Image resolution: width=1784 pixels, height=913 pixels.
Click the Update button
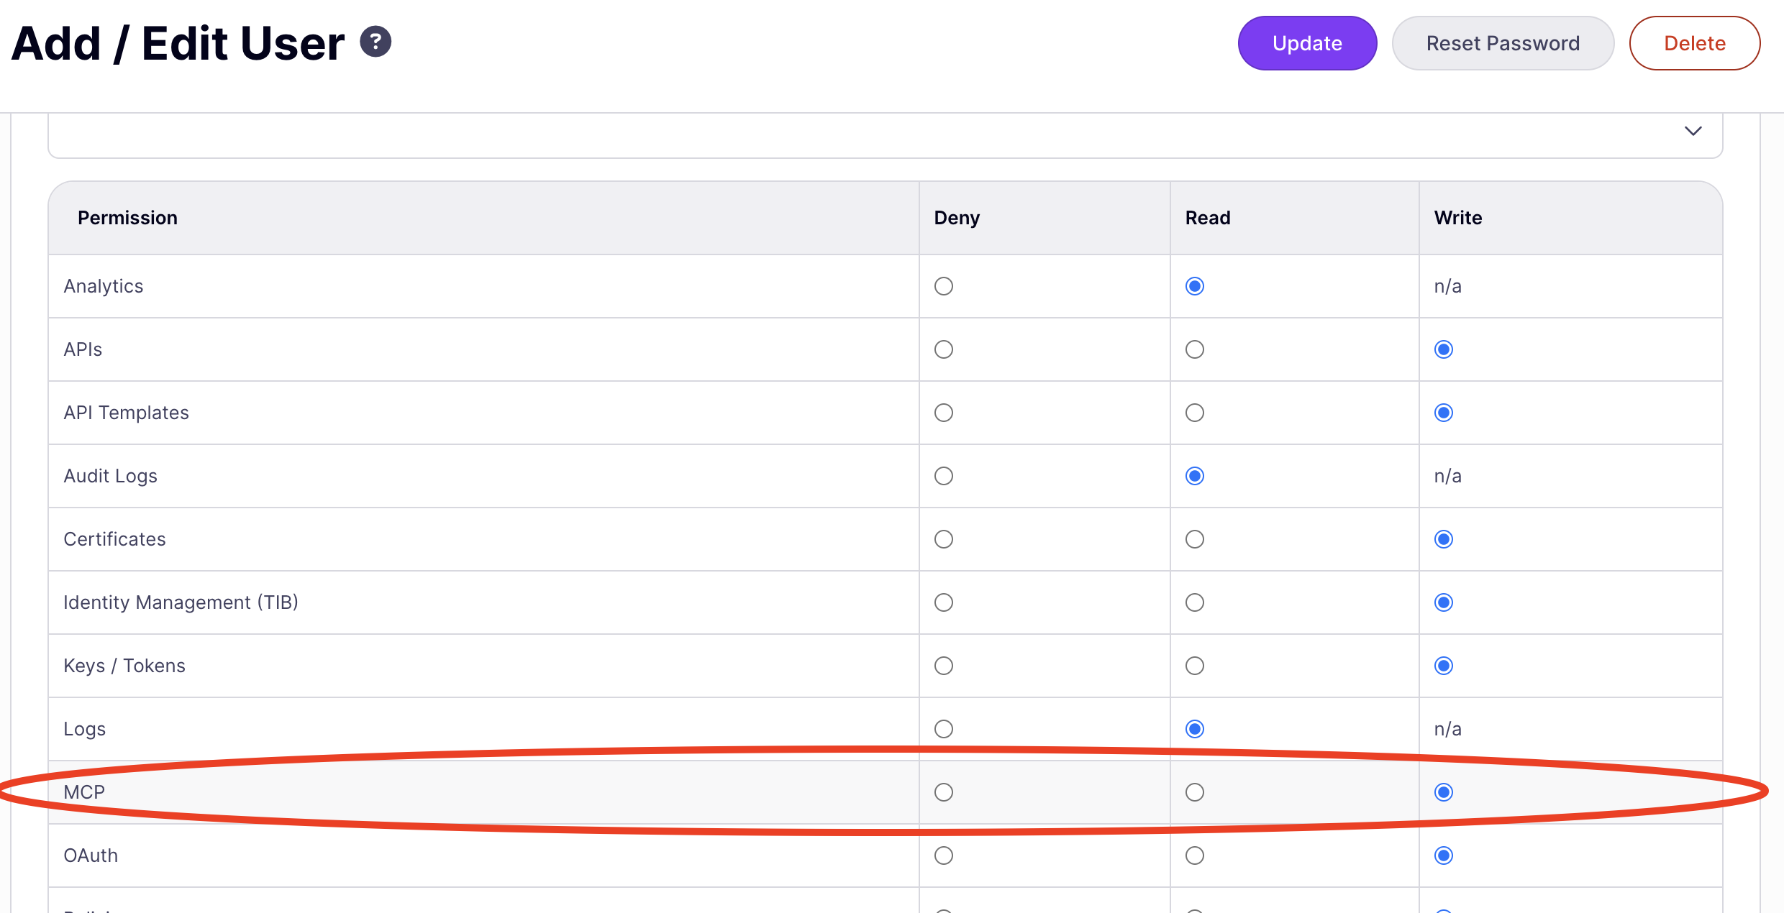[x=1307, y=43]
